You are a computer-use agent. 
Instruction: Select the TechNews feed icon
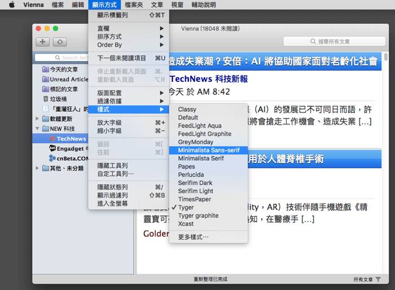[52, 139]
